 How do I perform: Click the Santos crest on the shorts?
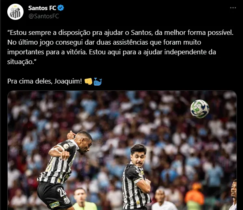[x=67, y=200]
